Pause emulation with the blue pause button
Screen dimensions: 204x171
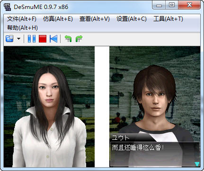(x=32, y=39)
